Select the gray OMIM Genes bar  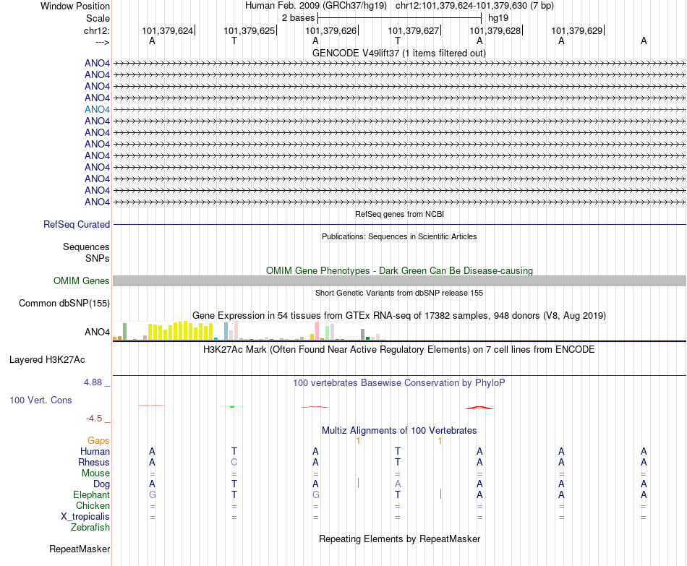pos(399,280)
